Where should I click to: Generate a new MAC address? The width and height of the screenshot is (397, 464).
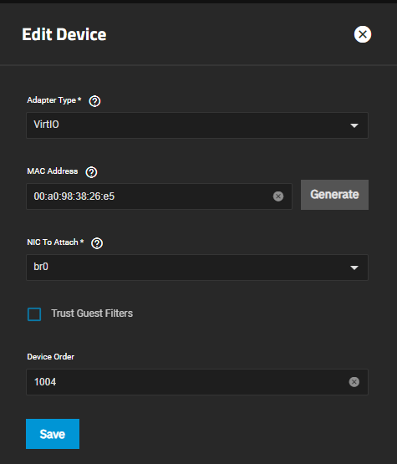click(x=334, y=195)
